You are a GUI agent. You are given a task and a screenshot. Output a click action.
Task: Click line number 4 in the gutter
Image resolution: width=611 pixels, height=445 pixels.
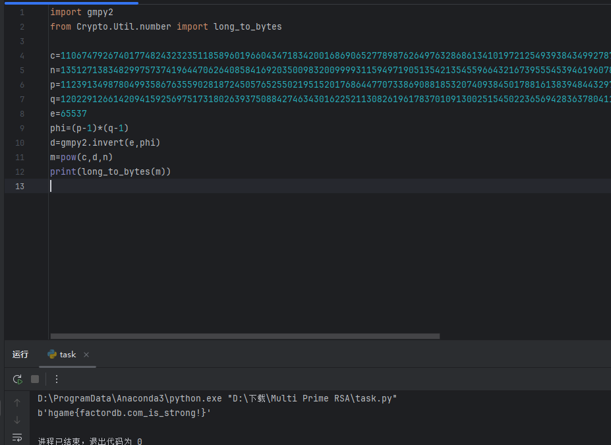[22, 55]
